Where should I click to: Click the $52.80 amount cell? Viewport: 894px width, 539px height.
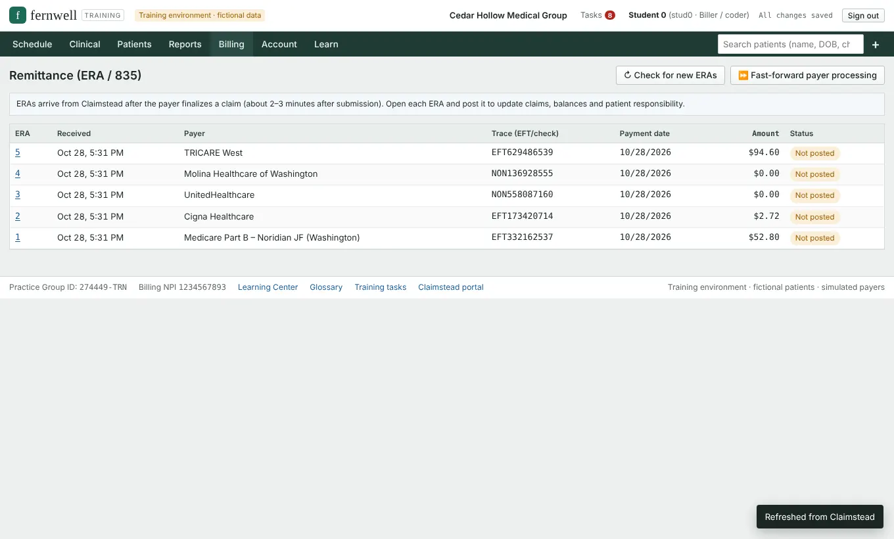tap(764, 237)
